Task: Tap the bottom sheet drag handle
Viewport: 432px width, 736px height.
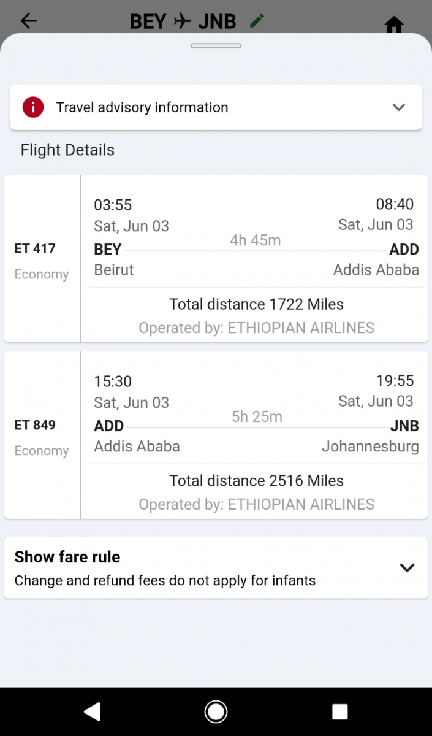Action: point(216,46)
